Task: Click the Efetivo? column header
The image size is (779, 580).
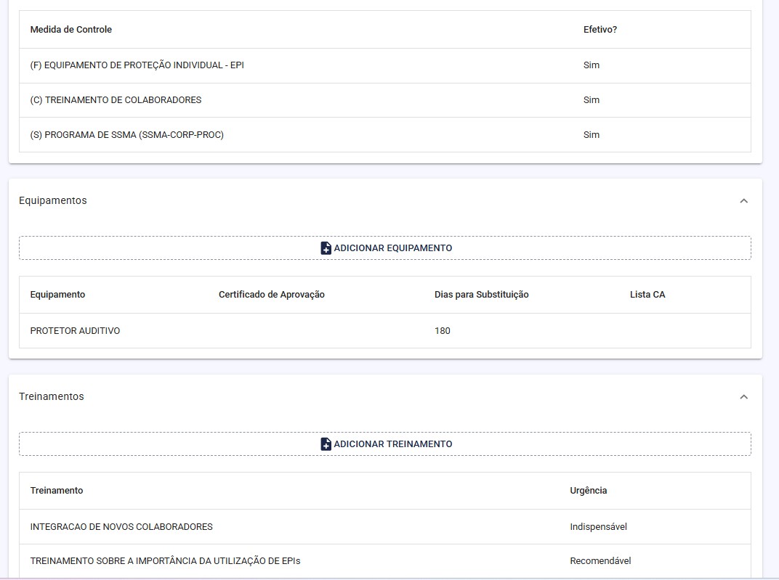Action: pos(600,30)
